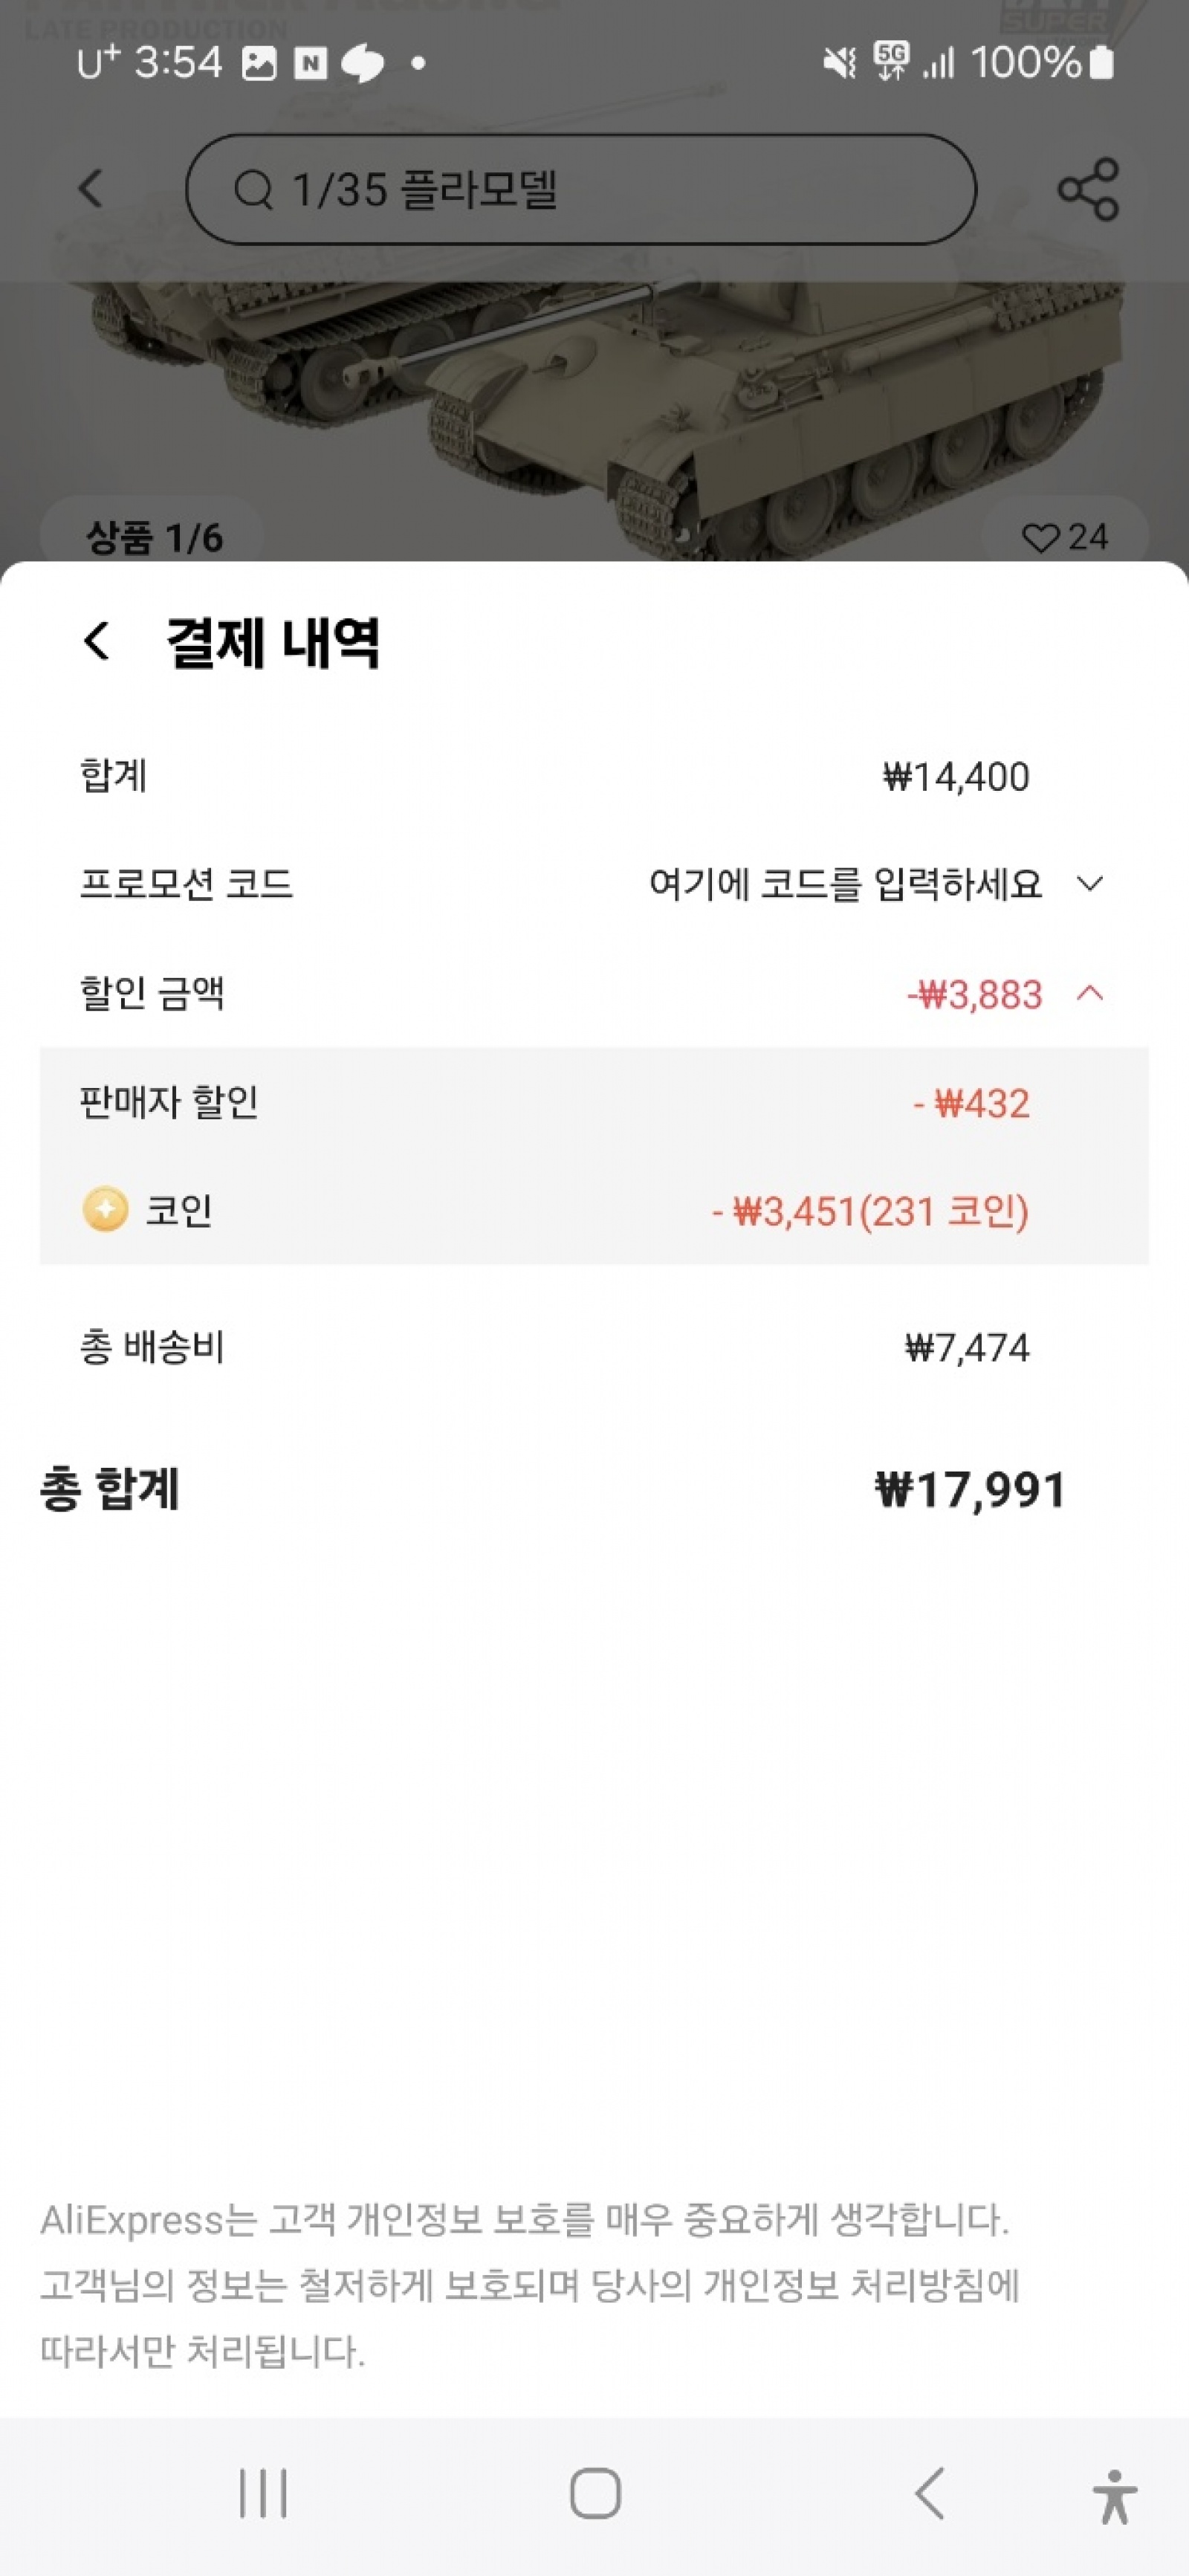
Task: Tap the 상품 1/6 image counter
Action: pyautogui.click(x=154, y=538)
